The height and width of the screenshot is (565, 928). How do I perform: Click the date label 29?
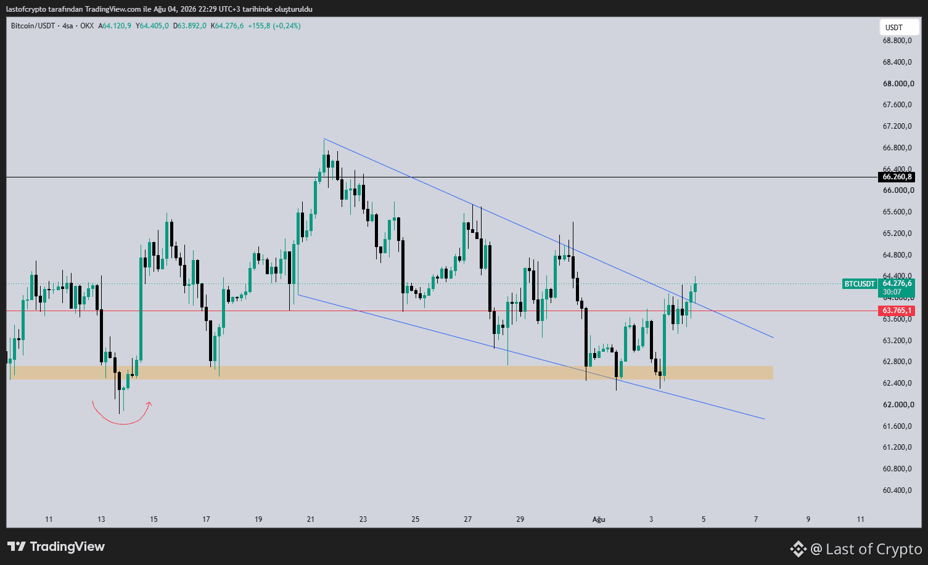[520, 519]
